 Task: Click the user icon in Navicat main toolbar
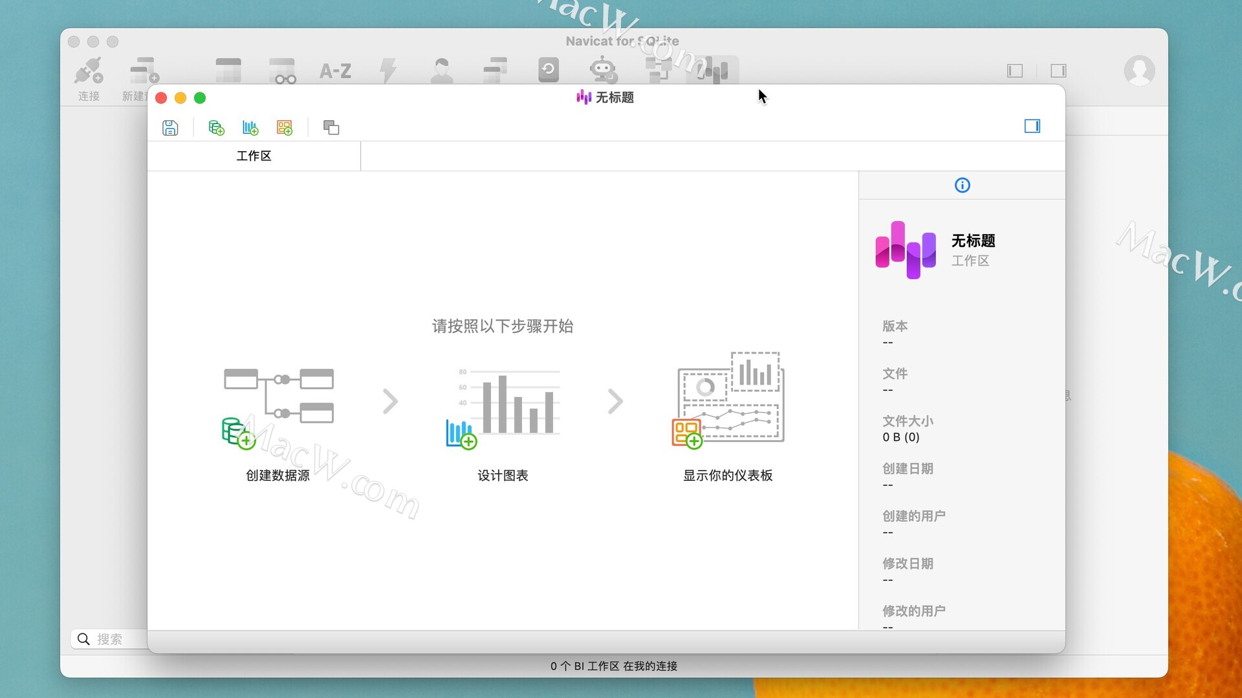click(442, 70)
